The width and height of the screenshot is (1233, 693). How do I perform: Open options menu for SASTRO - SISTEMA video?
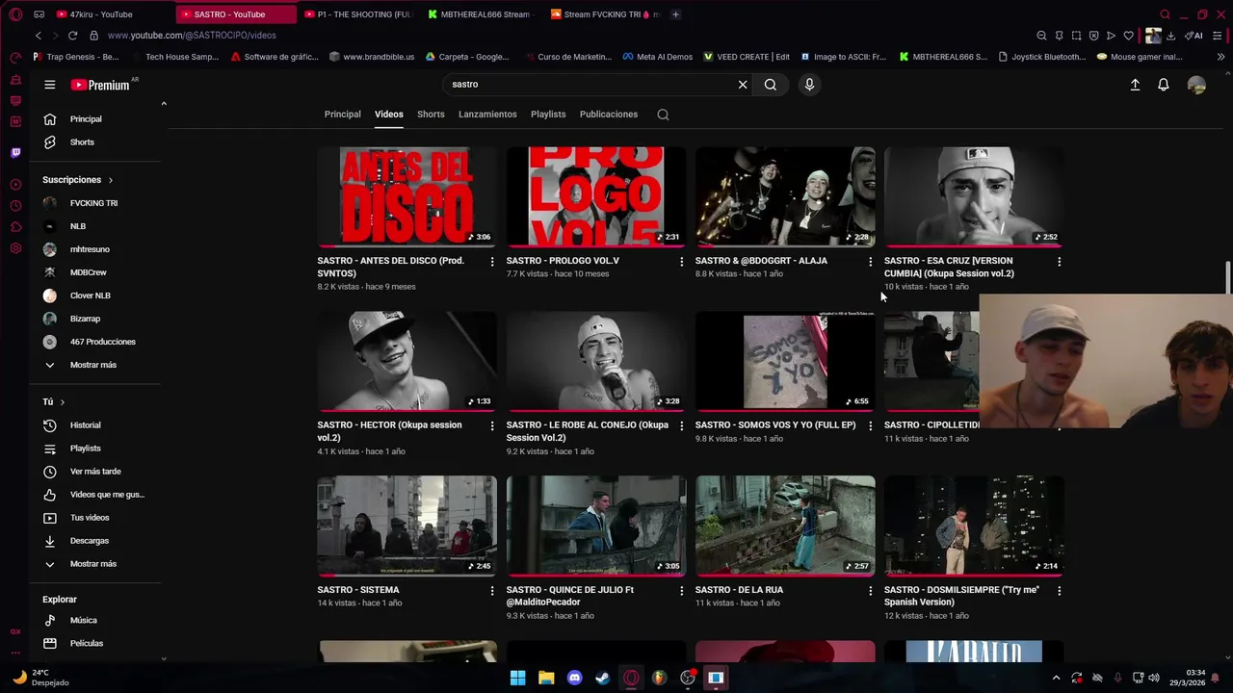point(492,591)
